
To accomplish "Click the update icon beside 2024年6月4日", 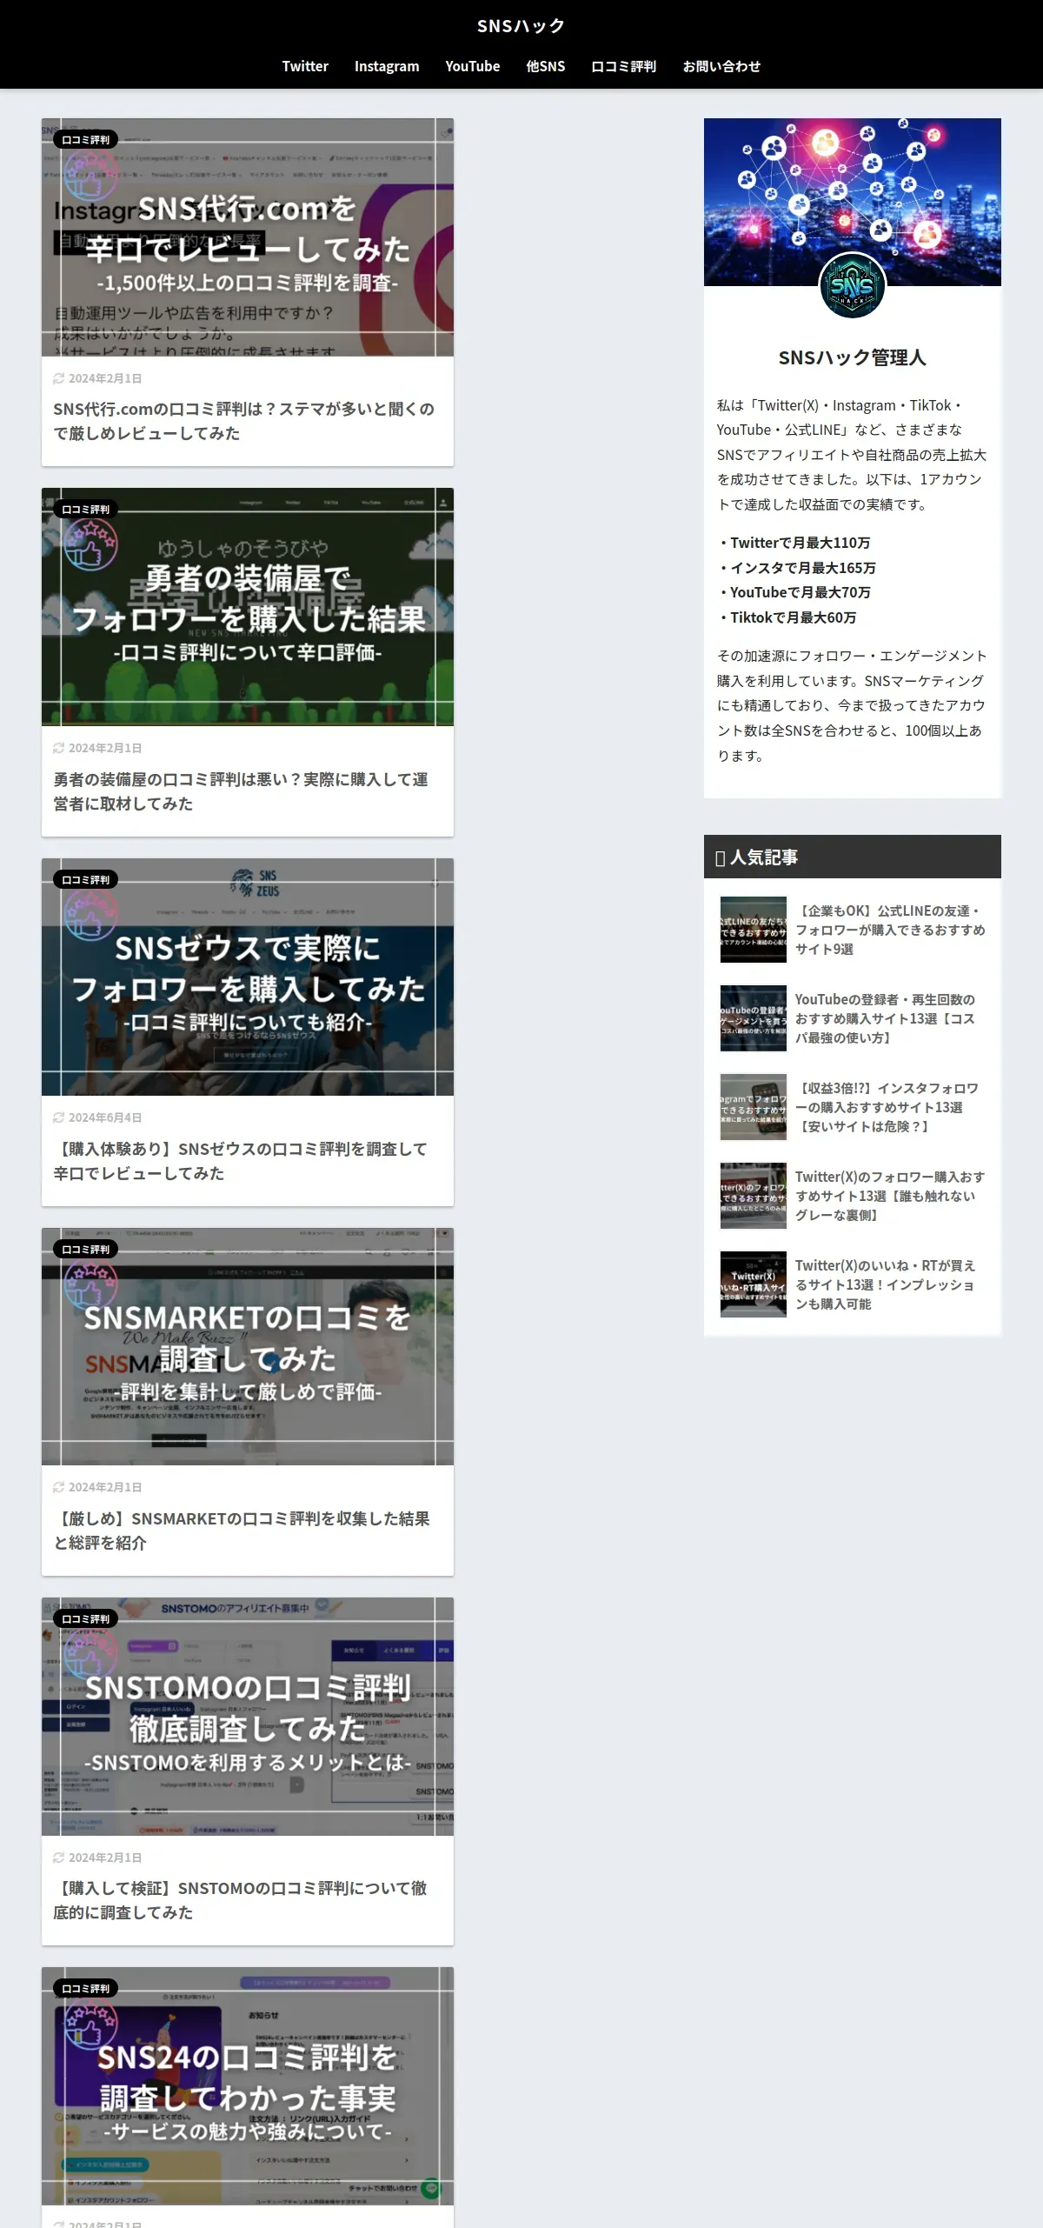I will point(59,1117).
